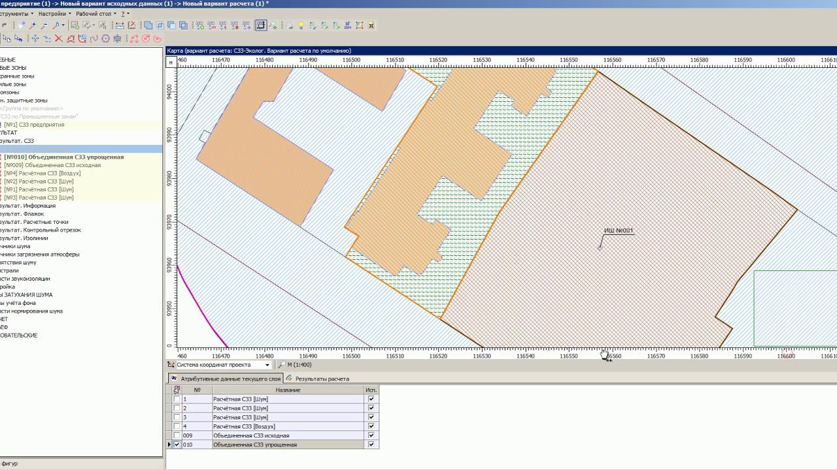Uncheck selection box for row 010
837x470 pixels.
(177, 445)
